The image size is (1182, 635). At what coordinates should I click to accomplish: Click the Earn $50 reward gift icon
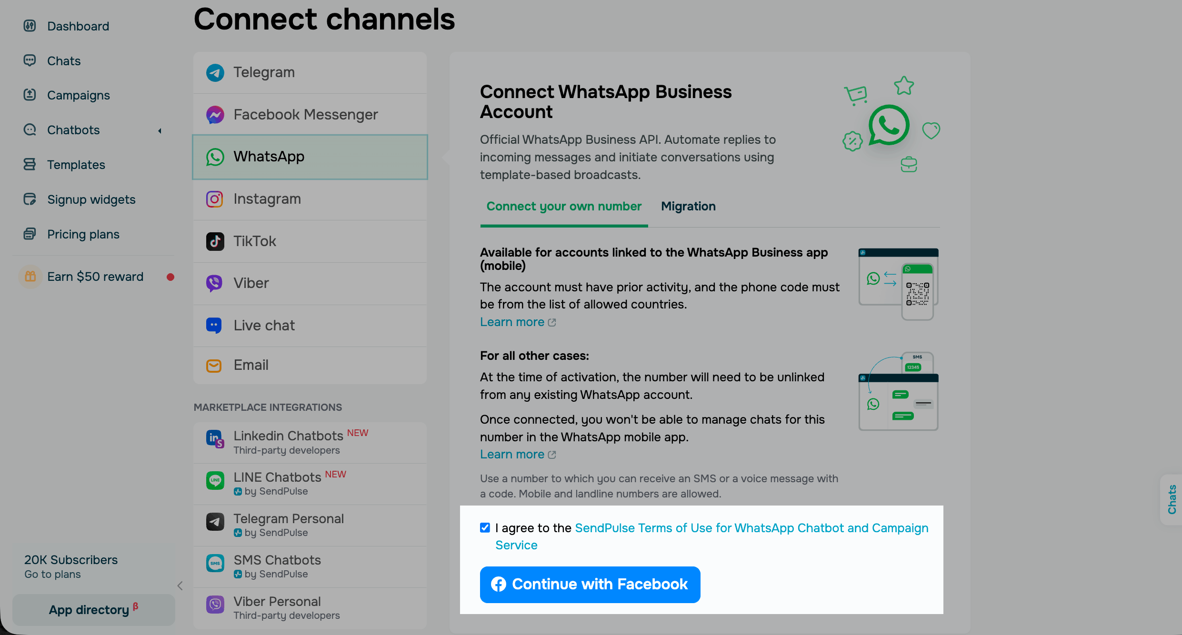(x=30, y=277)
